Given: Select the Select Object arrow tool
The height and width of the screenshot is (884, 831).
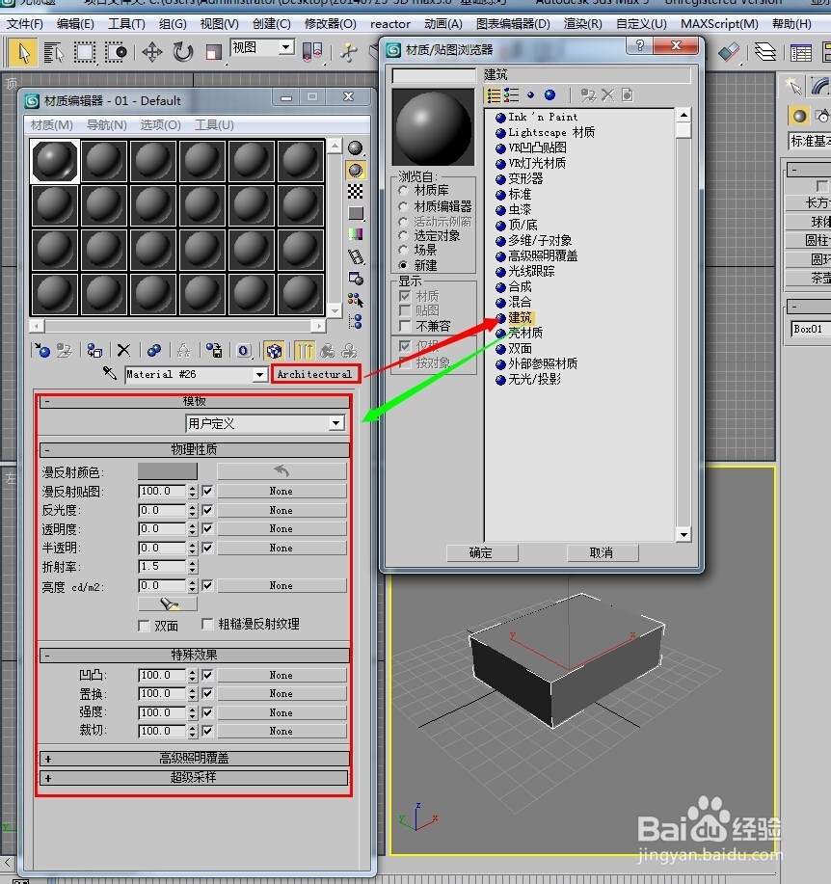Looking at the screenshot, I should [24, 53].
